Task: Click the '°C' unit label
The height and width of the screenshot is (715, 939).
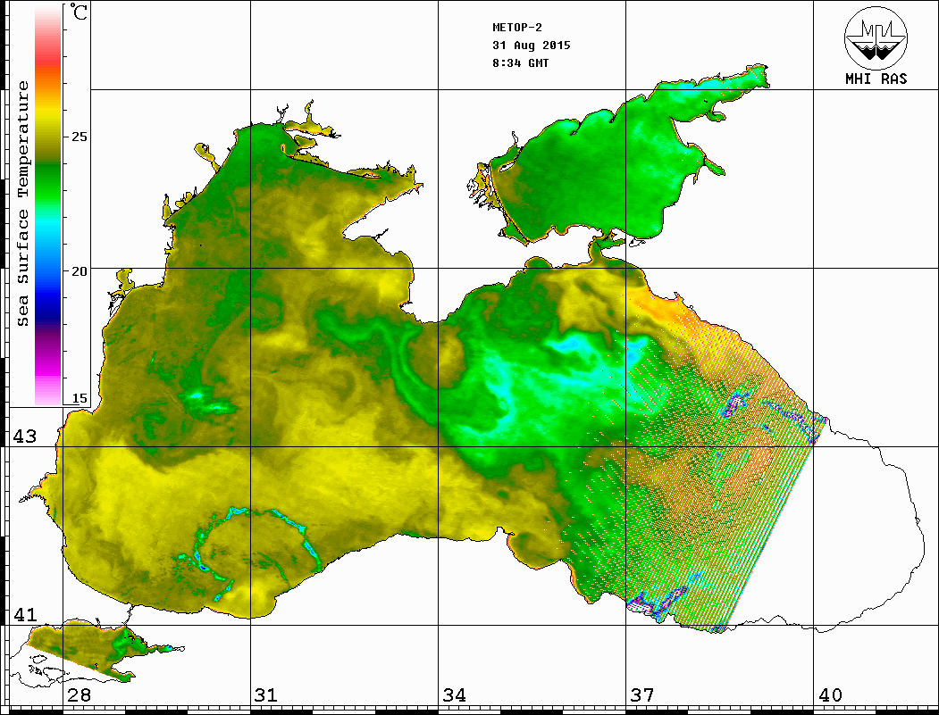Action: pos(79,12)
